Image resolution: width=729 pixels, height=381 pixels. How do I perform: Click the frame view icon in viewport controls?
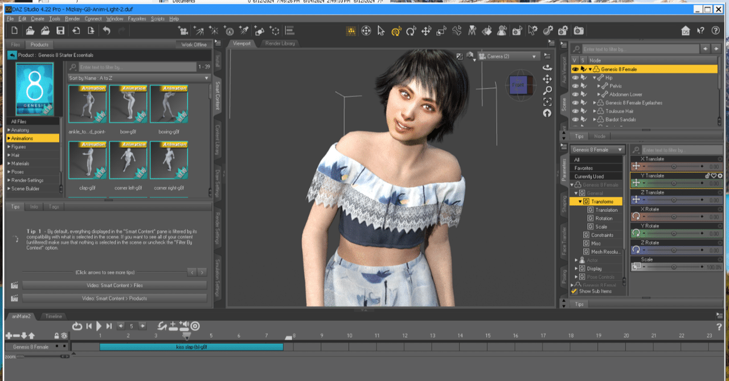[547, 102]
